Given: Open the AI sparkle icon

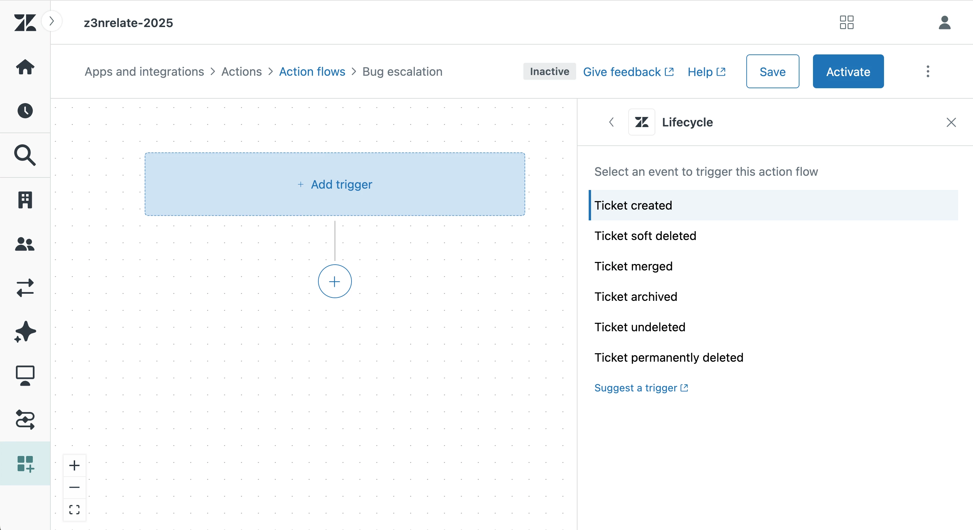Looking at the screenshot, I should 25,332.
